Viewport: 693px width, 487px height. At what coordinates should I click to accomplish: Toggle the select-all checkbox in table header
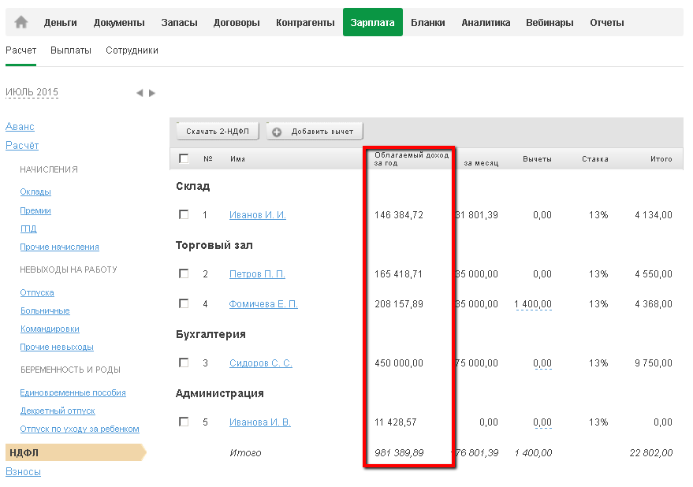184,158
